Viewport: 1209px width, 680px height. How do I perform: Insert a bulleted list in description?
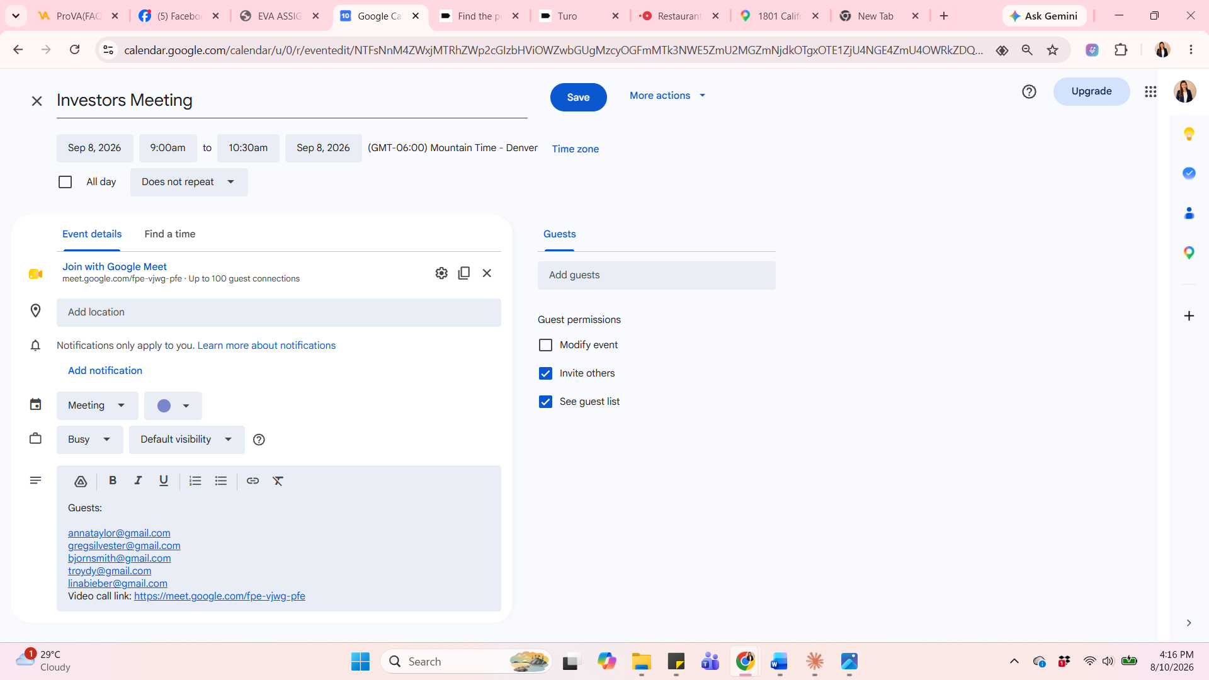pyautogui.click(x=221, y=481)
